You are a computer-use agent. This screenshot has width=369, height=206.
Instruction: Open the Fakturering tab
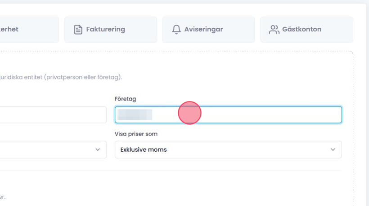111,30
